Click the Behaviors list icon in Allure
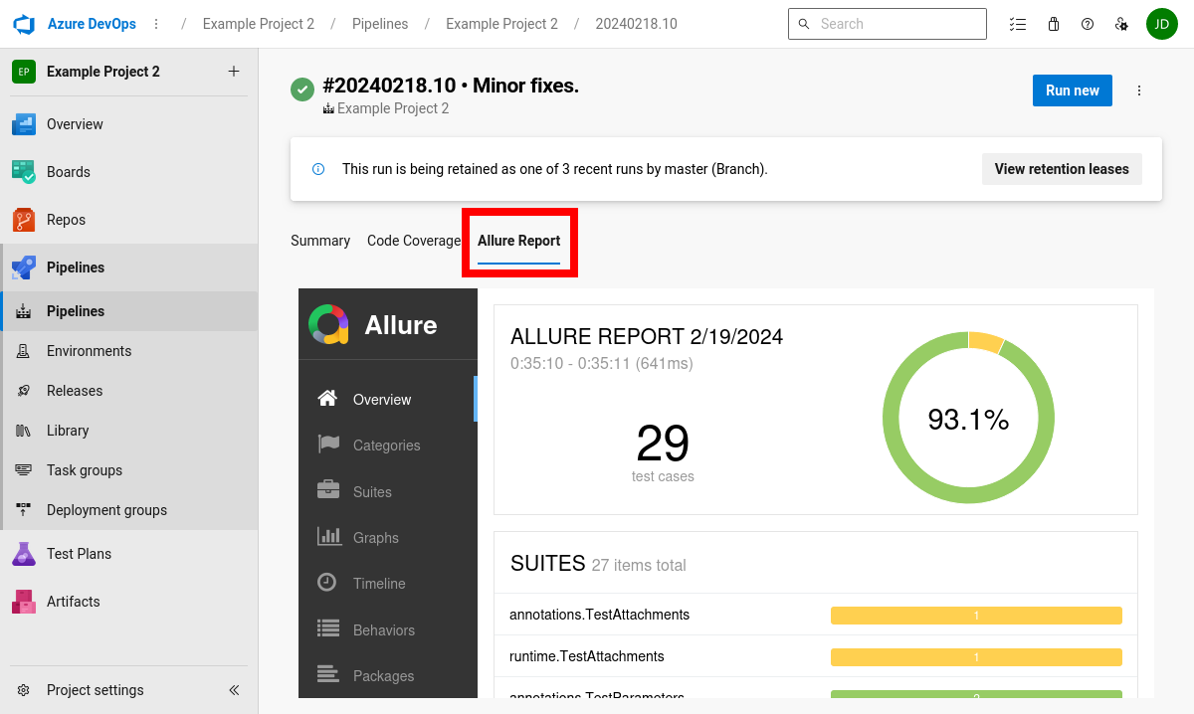1194x714 pixels. pyautogui.click(x=327, y=629)
